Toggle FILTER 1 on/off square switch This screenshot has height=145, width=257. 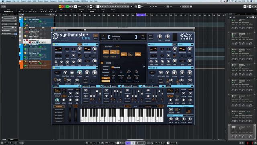54,68
